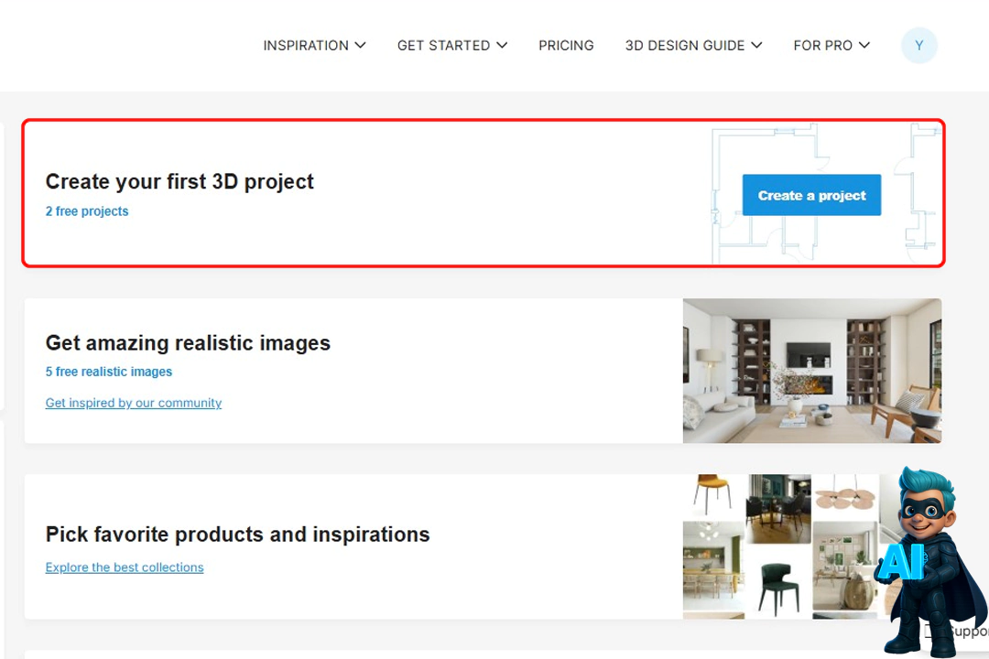
Task: Go to the PRICING page
Action: pos(566,46)
